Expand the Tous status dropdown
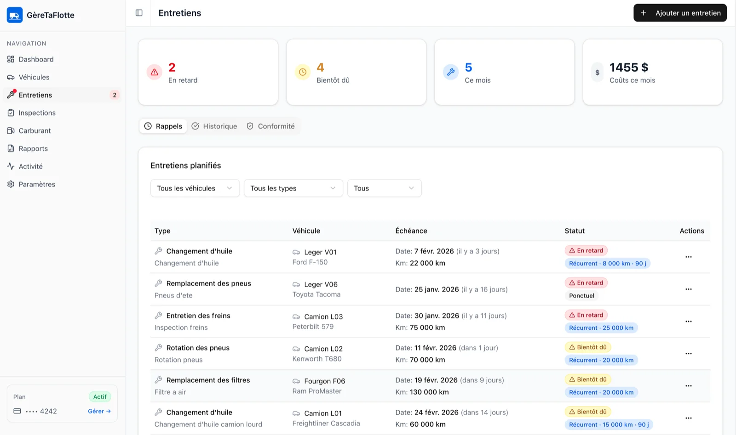The width and height of the screenshot is (736, 435). click(x=384, y=188)
